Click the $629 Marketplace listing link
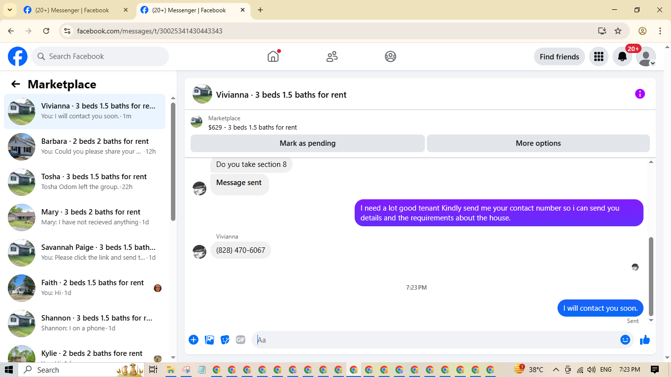The height and width of the screenshot is (377, 671). (252, 127)
